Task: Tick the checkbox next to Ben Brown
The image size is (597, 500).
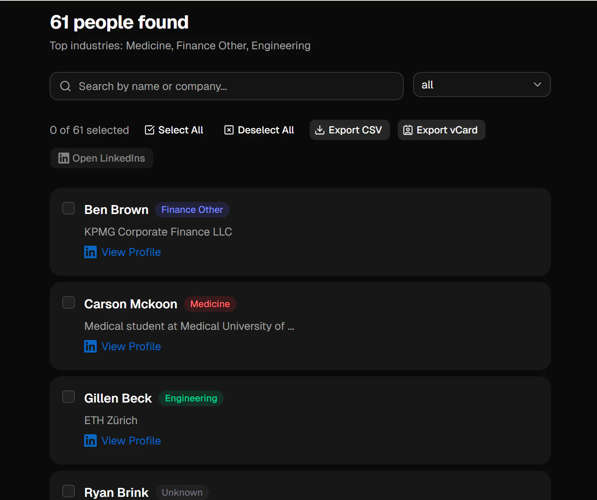Action: (69, 208)
